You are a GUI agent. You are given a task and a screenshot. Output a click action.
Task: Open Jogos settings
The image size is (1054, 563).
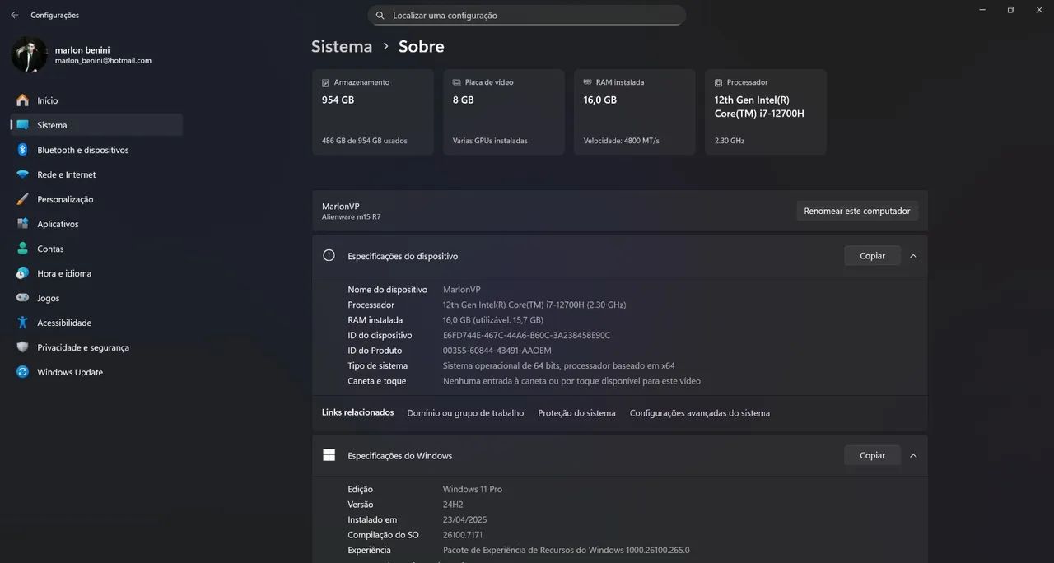[49, 298]
